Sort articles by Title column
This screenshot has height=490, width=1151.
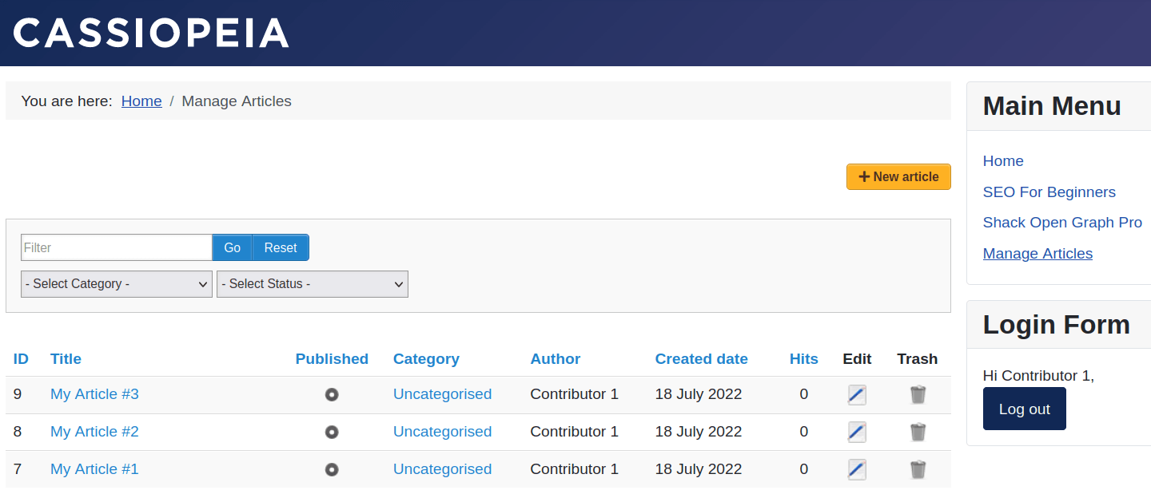point(66,359)
